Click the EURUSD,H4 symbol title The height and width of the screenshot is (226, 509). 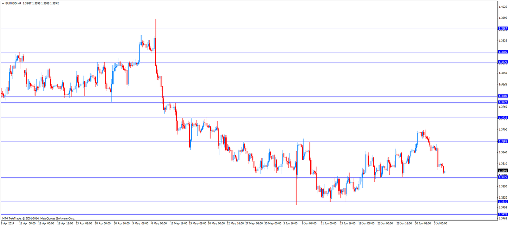point(14,3)
